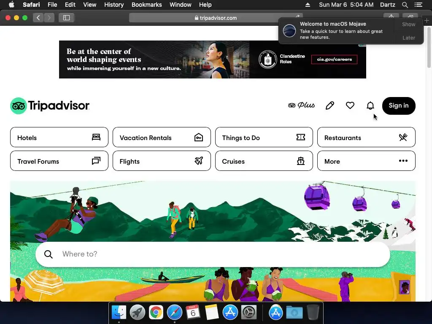432x324 pixels.
Task: Click the CIA banner ad image
Action: 213,59
